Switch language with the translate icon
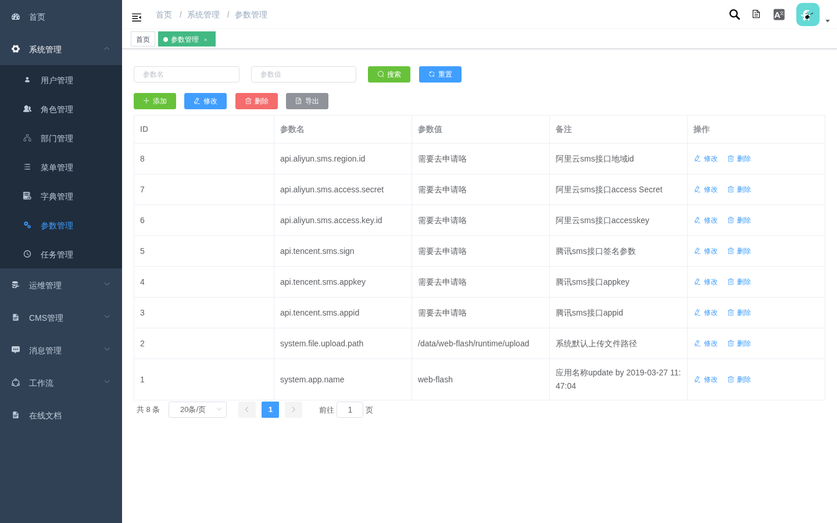Viewport: 837px width, 523px height. click(x=779, y=15)
